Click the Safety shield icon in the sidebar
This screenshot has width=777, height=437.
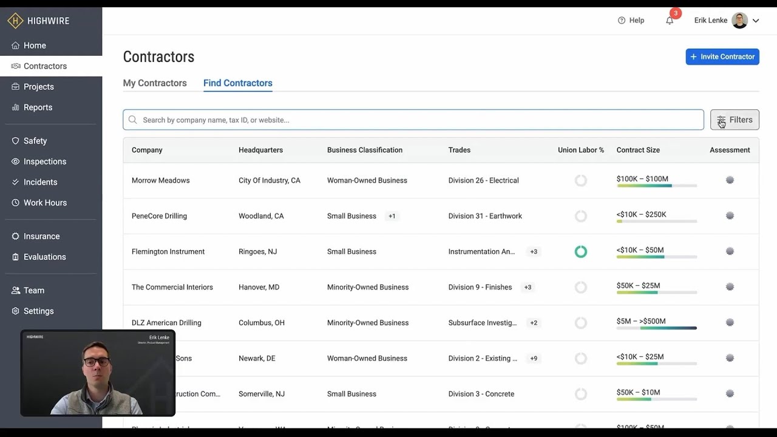pyautogui.click(x=16, y=141)
